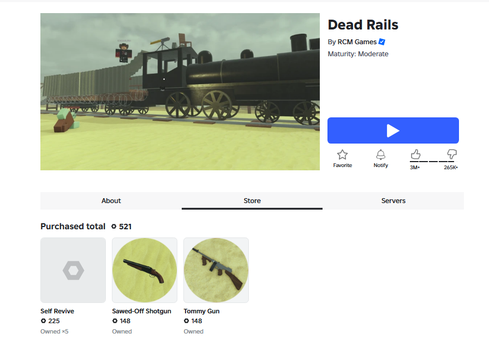Switch to the Servers tab

(x=393, y=200)
